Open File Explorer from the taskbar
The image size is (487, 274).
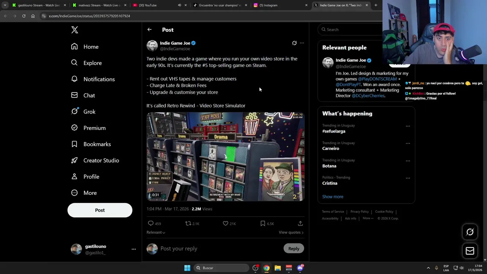(278, 268)
